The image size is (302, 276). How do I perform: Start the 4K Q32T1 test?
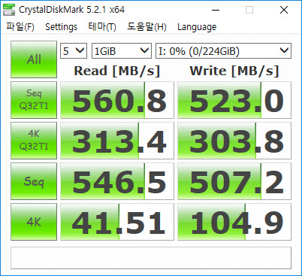point(34,141)
